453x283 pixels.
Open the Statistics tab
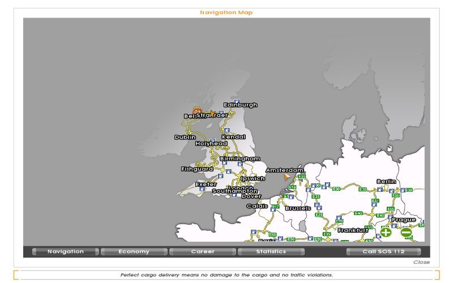[x=271, y=251]
